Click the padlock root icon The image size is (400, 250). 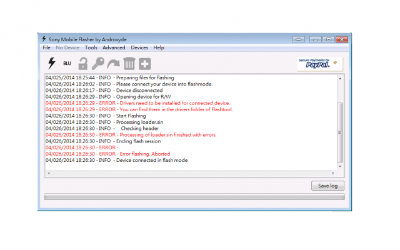(83, 64)
